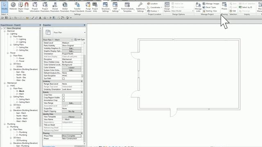Click Location in Project Location panel

coord(152,4)
